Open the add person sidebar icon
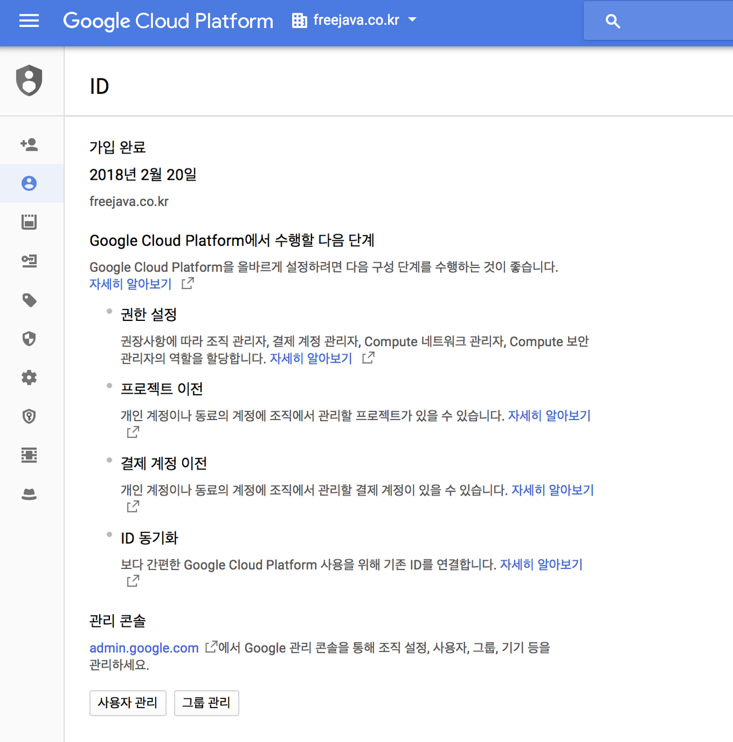This screenshot has width=733, height=742. pyautogui.click(x=29, y=144)
